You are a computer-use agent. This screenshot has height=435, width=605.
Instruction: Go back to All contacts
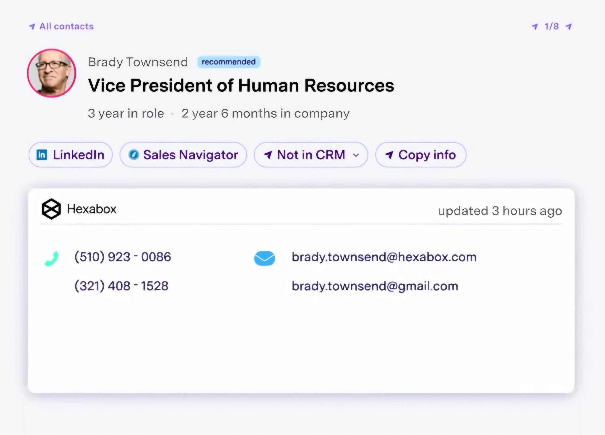pyautogui.click(x=61, y=26)
